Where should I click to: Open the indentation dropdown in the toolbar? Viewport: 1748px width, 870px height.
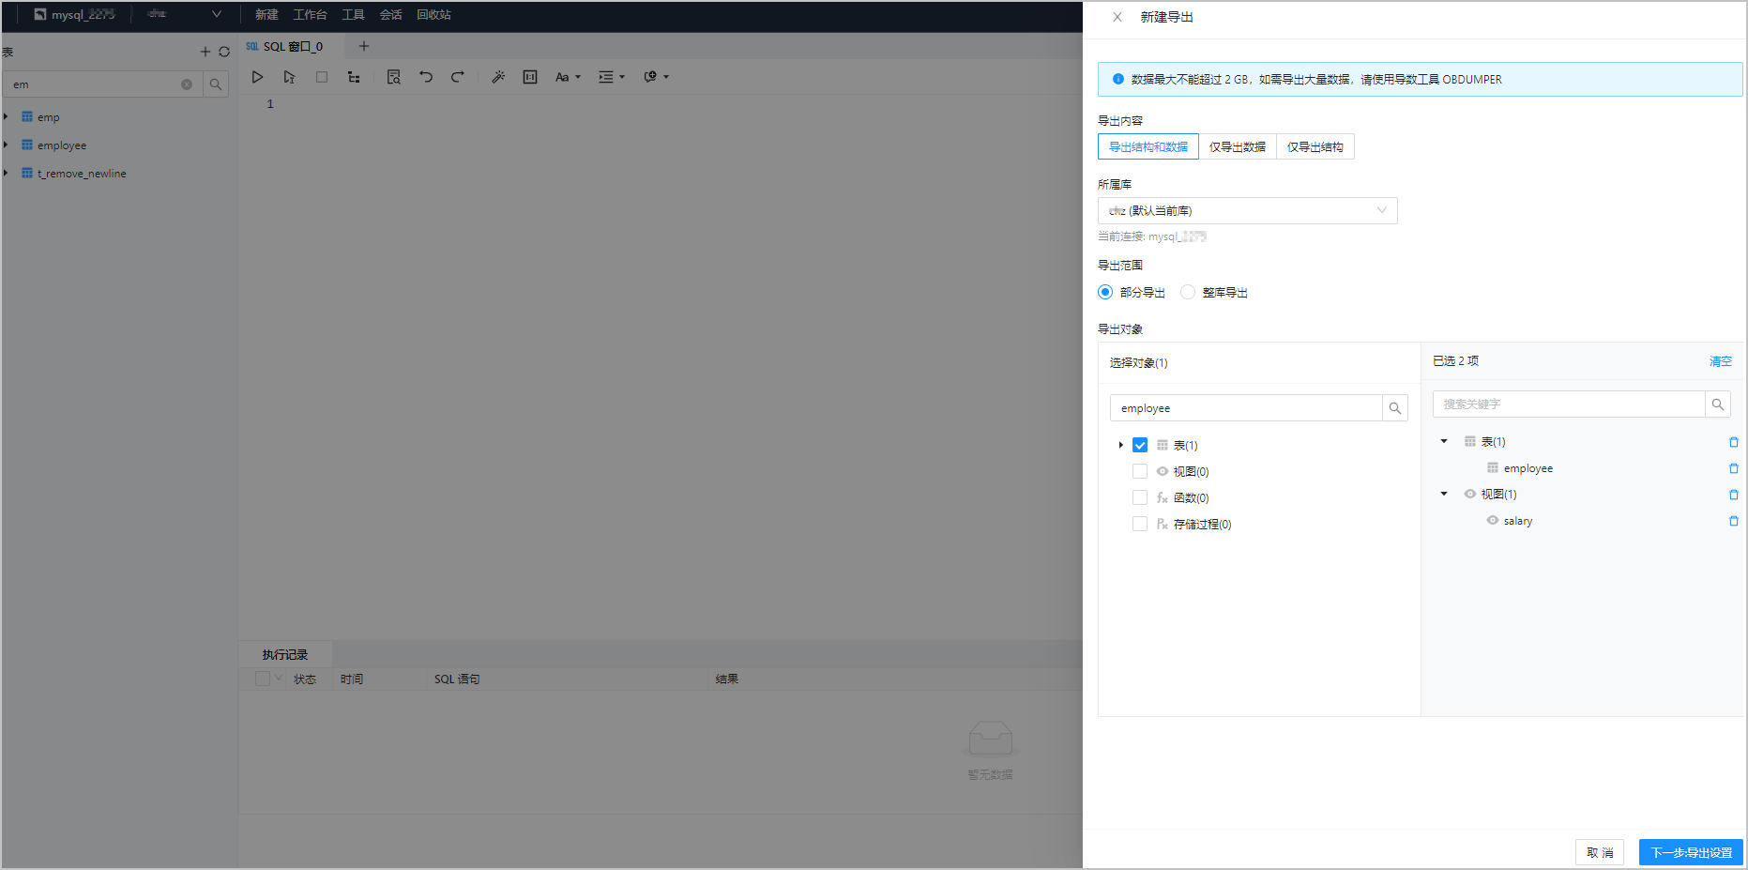612,77
